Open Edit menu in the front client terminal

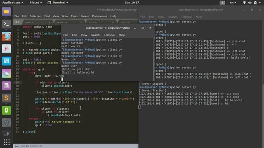[x=74, y=35]
